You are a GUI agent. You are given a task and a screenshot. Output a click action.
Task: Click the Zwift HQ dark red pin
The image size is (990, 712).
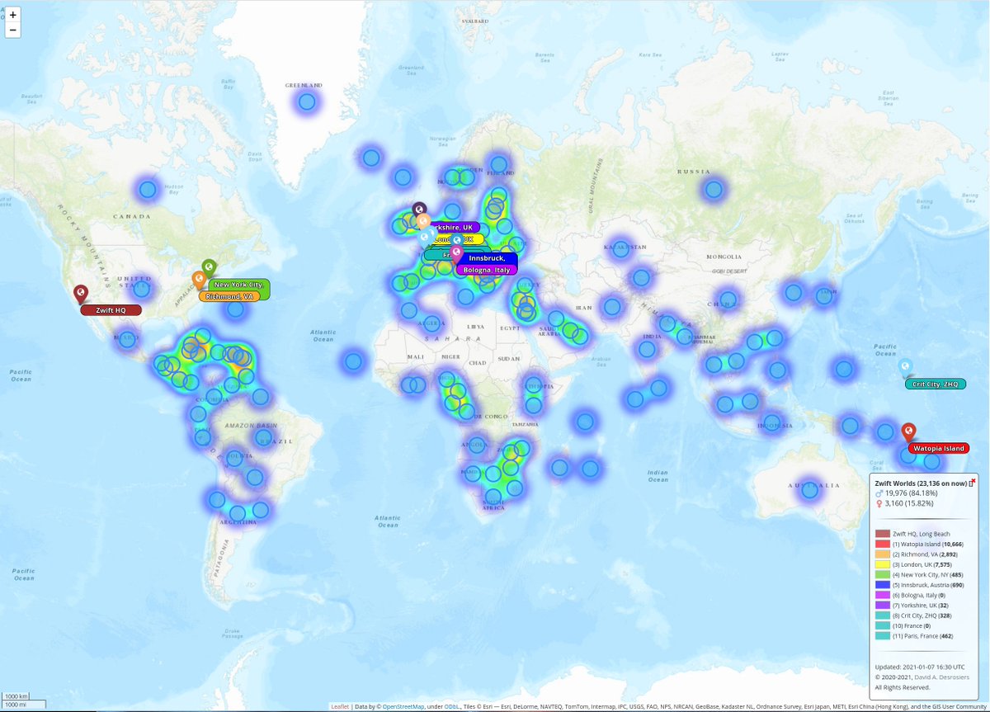81,295
